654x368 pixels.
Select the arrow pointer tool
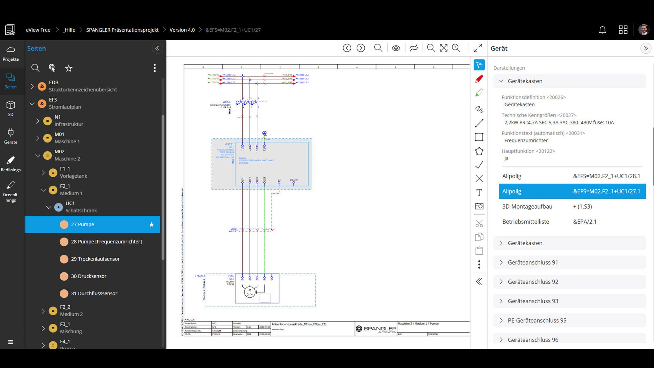tap(479, 65)
